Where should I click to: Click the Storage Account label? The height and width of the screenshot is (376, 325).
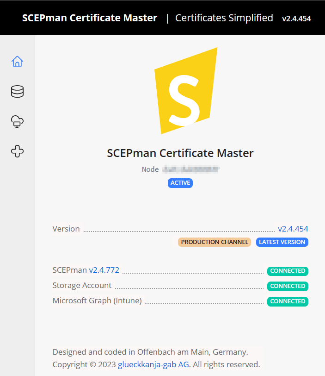coord(82,285)
